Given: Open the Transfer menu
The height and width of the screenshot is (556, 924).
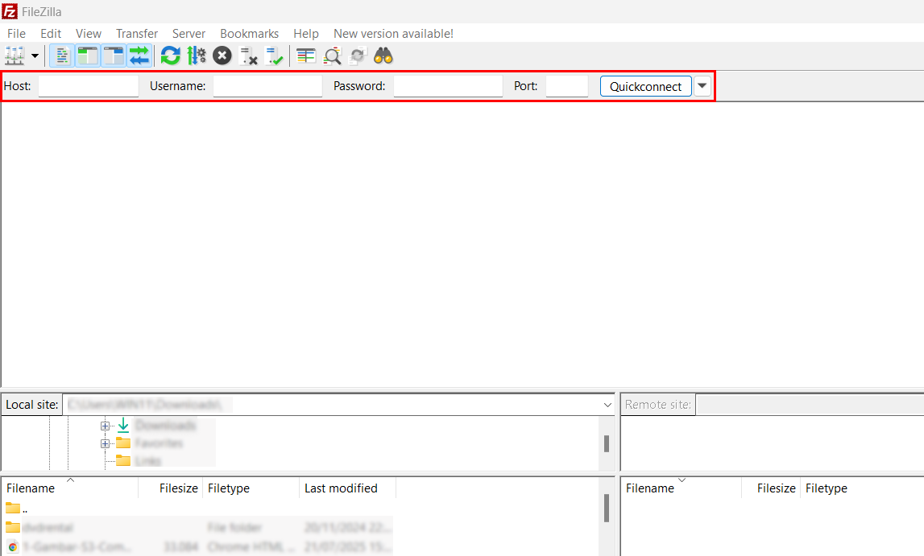Looking at the screenshot, I should click(137, 34).
